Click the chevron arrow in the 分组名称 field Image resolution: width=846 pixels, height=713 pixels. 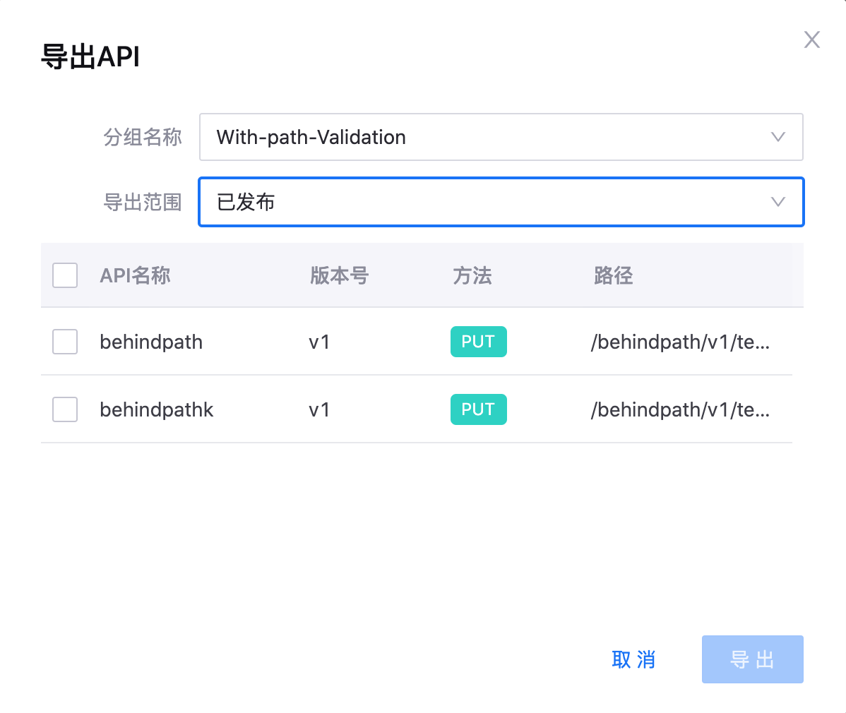(778, 137)
